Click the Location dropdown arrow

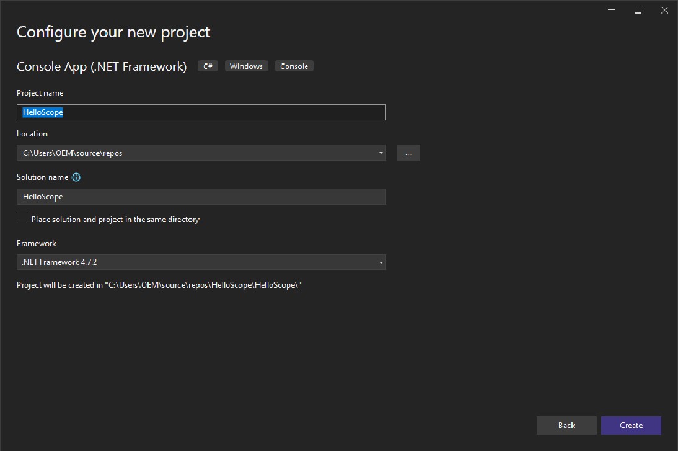pyautogui.click(x=381, y=152)
